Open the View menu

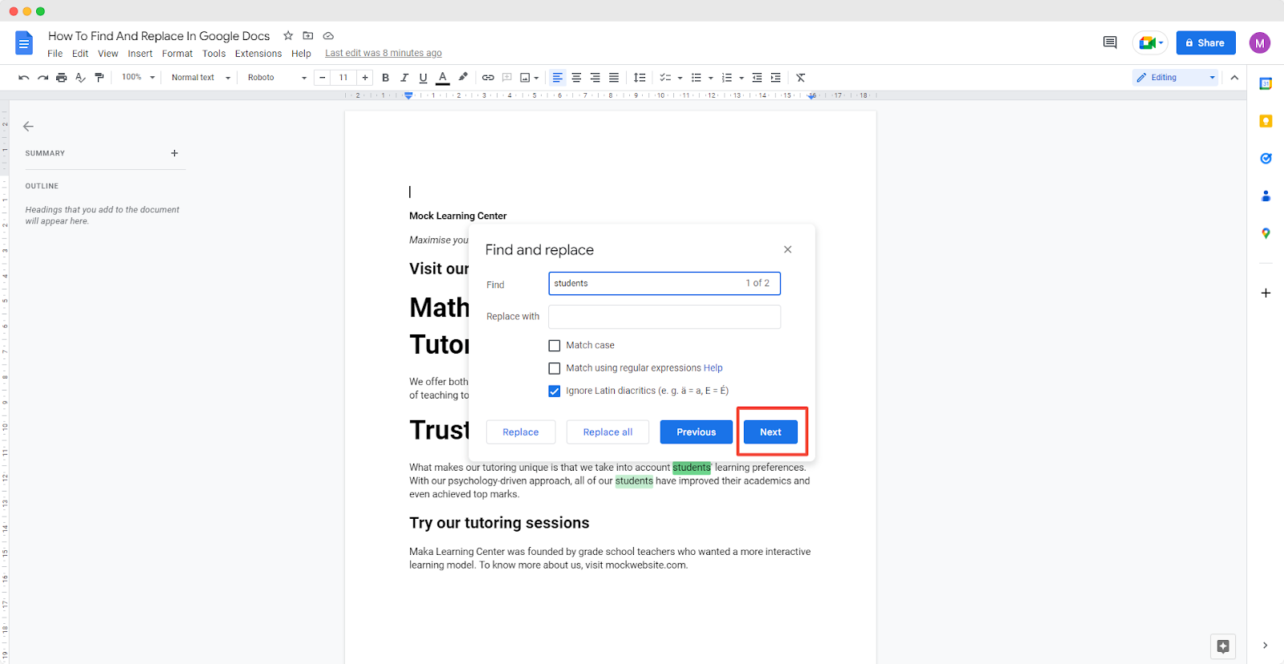click(108, 54)
